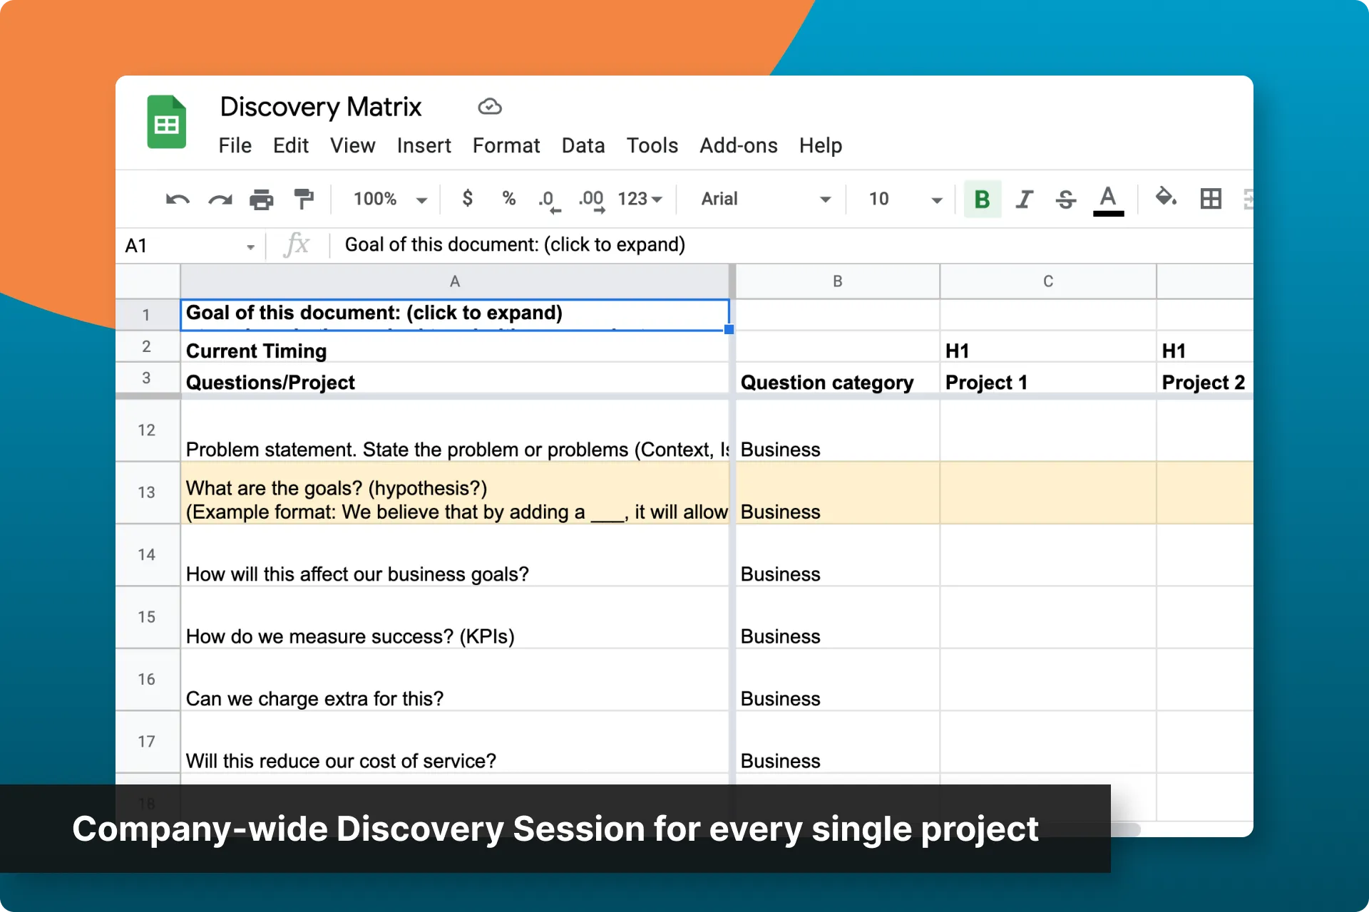Click the Google Sheets home icon
This screenshot has width=1369, height=912.
pyautogui.click(x=166, y=122)
